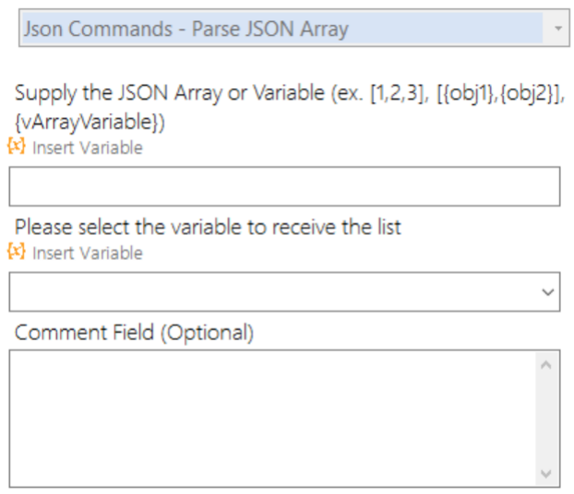Expand chevron of the receive list variable selector

(x=548, y=292)
